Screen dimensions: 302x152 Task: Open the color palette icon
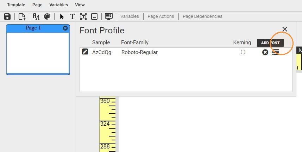click(x=47, y=16)
